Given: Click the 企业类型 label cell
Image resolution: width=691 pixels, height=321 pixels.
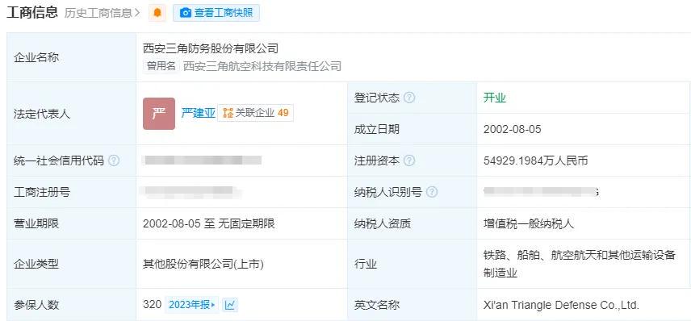Looking at the screenshot, I should 71,264.
